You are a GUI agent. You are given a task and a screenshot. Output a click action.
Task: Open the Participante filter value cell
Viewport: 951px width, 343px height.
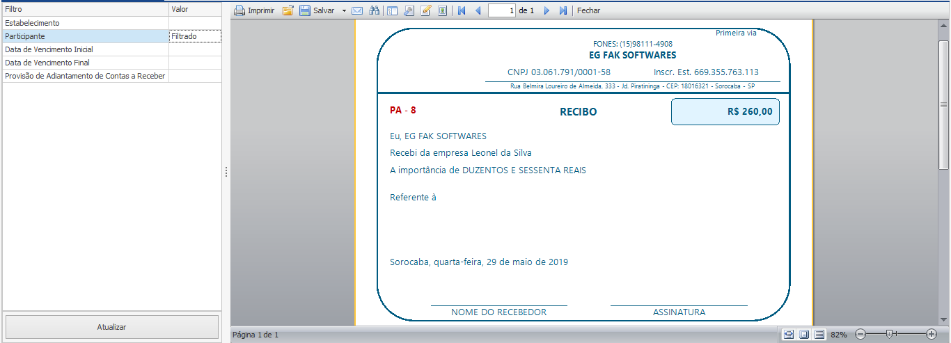(x=195, y=36)
